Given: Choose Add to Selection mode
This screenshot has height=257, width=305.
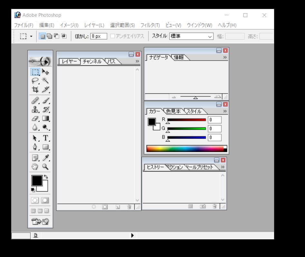Looking at the screenshot, I should pos(50,36).
